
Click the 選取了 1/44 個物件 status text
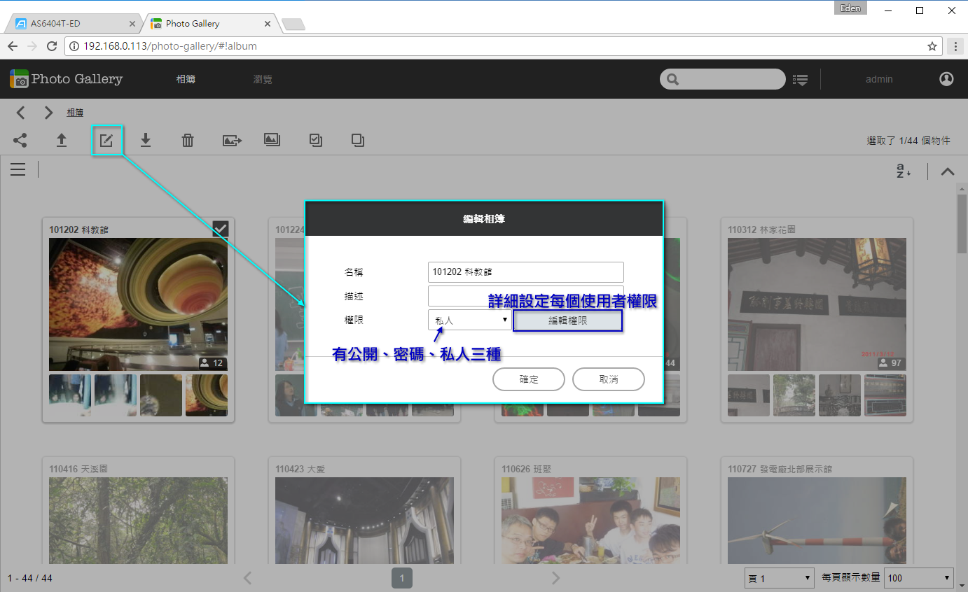click(x=908, y=141)
